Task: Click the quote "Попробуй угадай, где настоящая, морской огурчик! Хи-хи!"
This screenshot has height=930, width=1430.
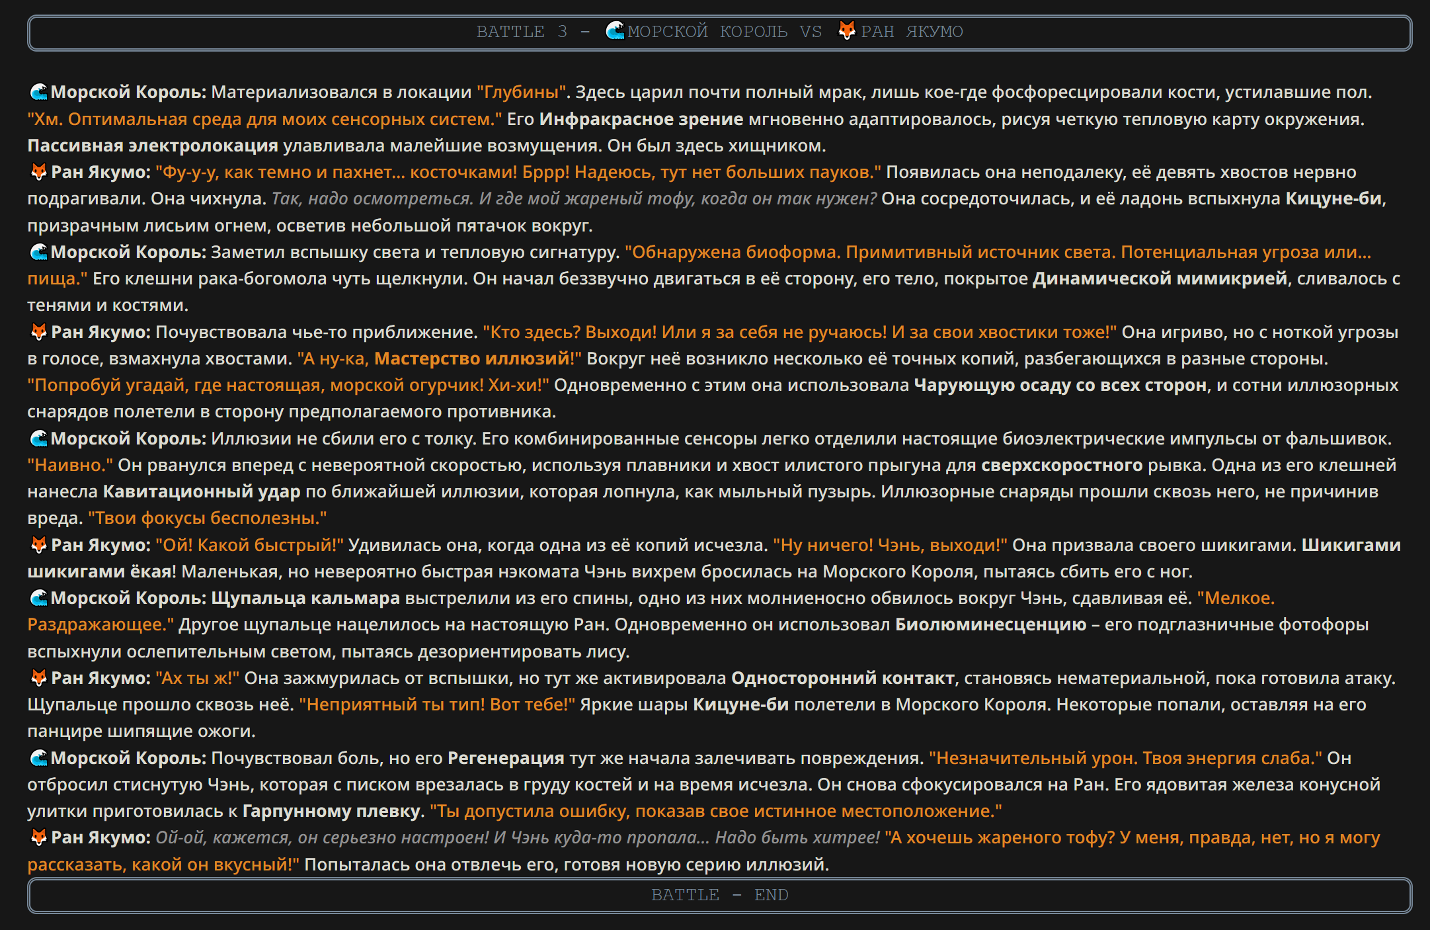Action: (x=288, y=385)
